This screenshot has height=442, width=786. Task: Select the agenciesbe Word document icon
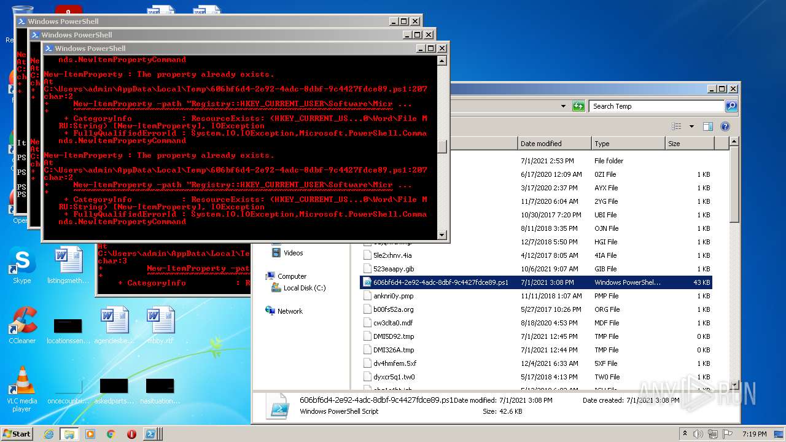[114, 325]
